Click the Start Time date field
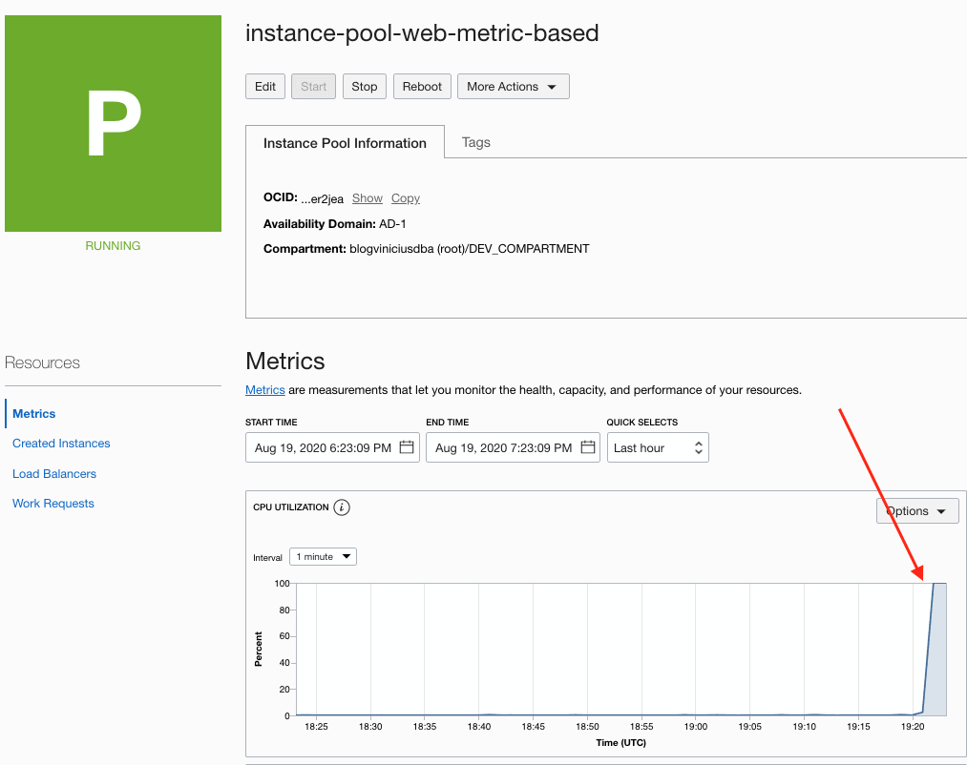The height and width of the screenshot is (765, 967). [323, 447]
